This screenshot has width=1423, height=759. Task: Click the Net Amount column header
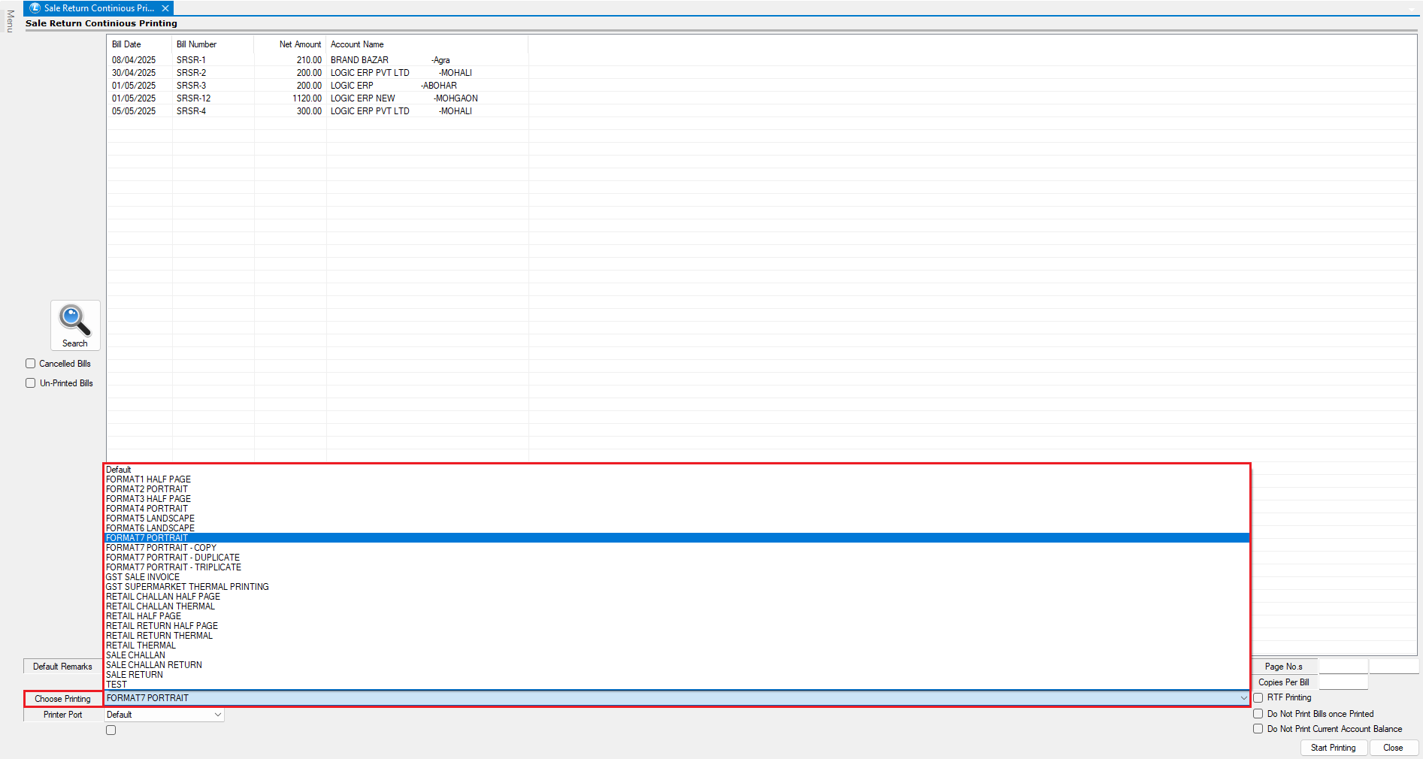tap(300, 44)
